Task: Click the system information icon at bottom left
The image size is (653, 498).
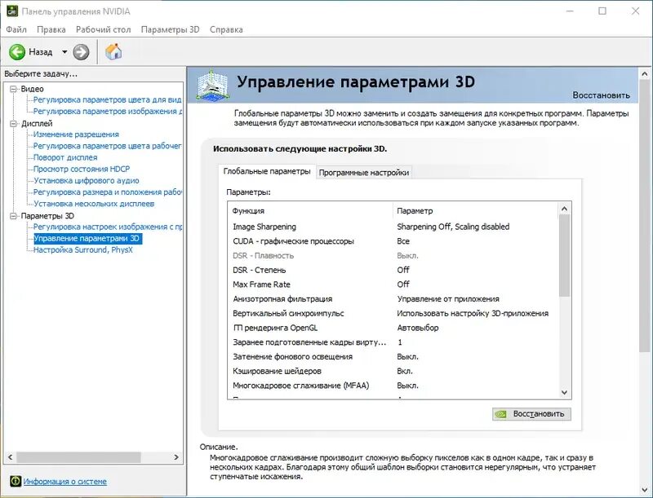Action: (16, 481)
